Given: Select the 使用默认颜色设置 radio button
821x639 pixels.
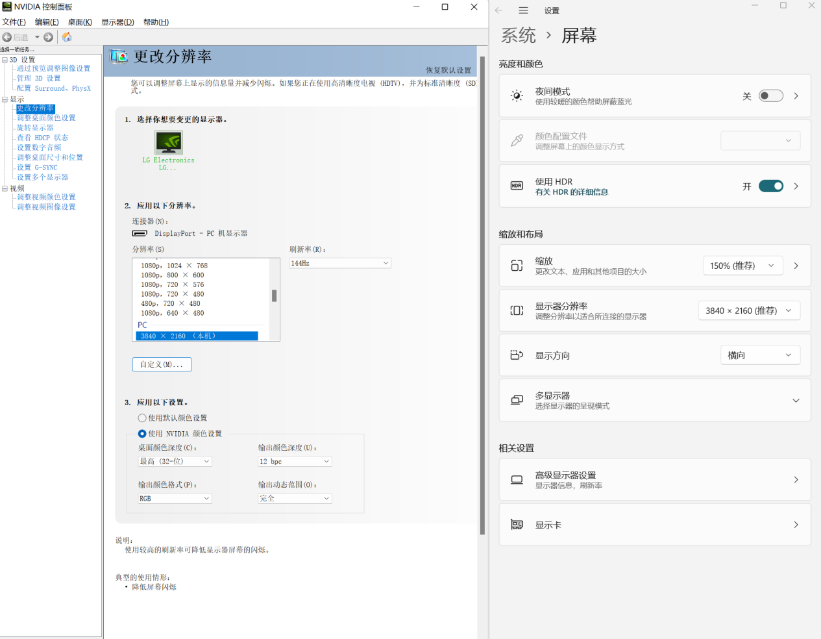Looking at the screenshot, I should click(x=142, y=418).
